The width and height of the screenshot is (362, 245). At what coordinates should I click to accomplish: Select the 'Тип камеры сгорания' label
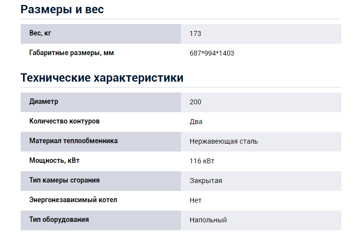64,181
